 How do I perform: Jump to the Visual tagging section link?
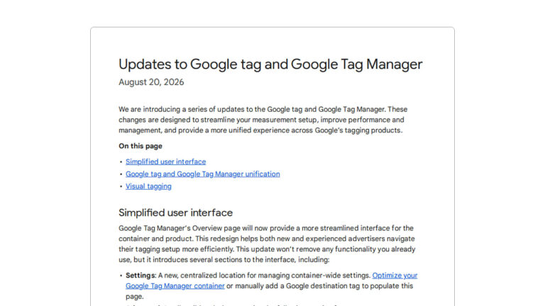pos(148,186)
